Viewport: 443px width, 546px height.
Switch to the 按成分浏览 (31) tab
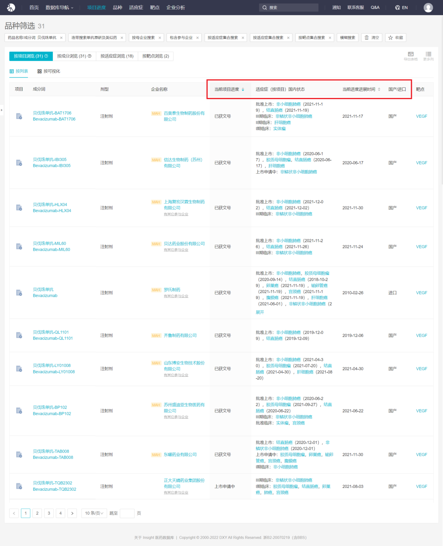click(x=74, y=56)
